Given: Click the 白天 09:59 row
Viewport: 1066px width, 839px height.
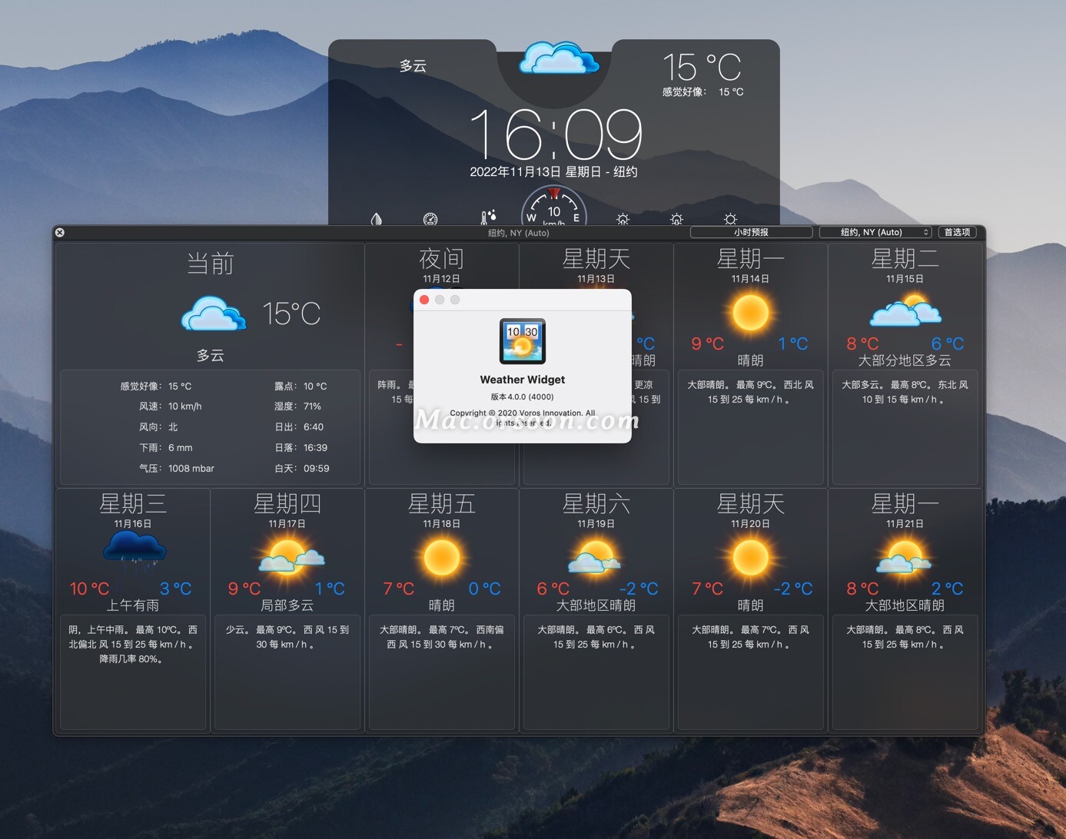Looking at the screenshot, I should click(x=301, y=469).
